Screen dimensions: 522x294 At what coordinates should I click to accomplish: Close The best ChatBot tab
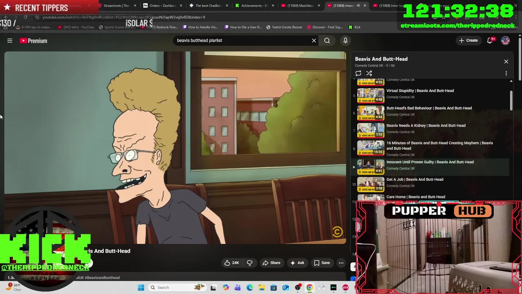(227, 6)
